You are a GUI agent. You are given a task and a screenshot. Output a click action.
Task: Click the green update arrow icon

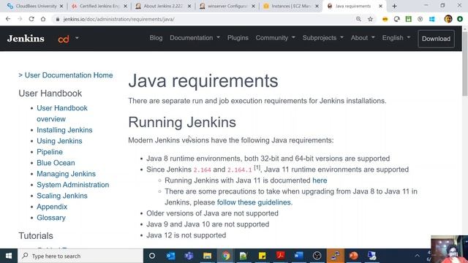click(460, 19)
